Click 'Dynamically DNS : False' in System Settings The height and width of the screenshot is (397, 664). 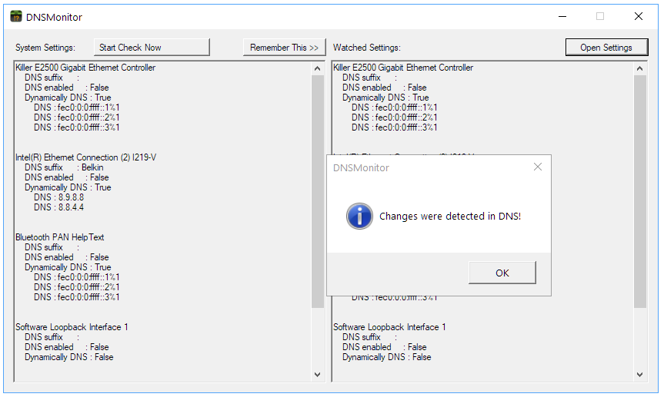pyautogui.click(x=69, y=357)
